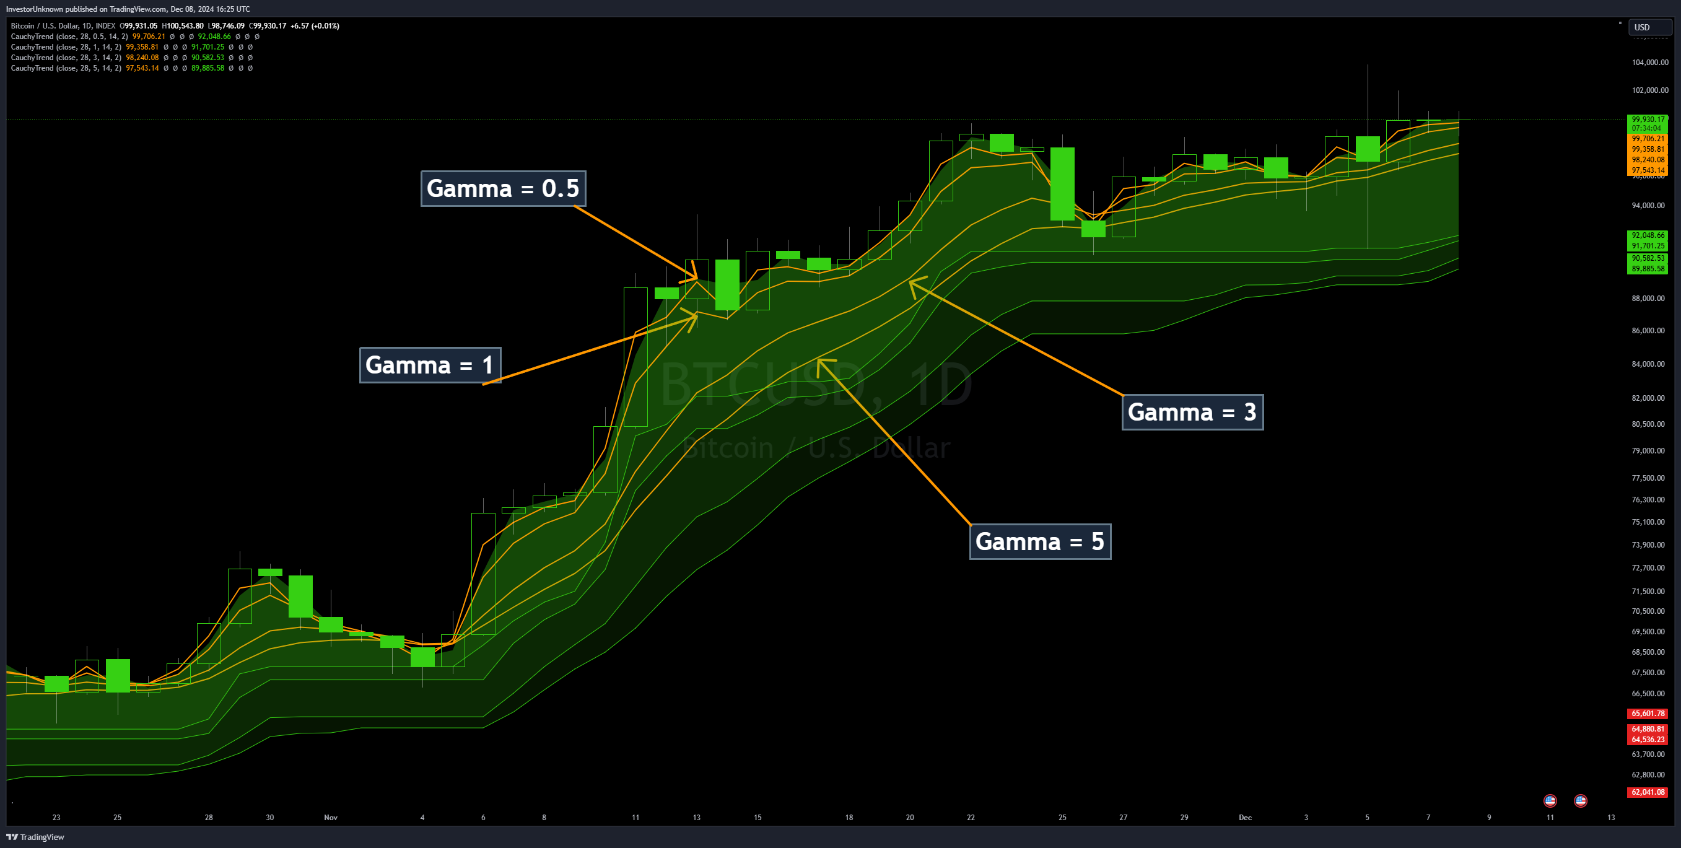Screen dimensions: 1681x848
Task: Open the US economic event flag on date 11
Action: tap(1550, 800)
